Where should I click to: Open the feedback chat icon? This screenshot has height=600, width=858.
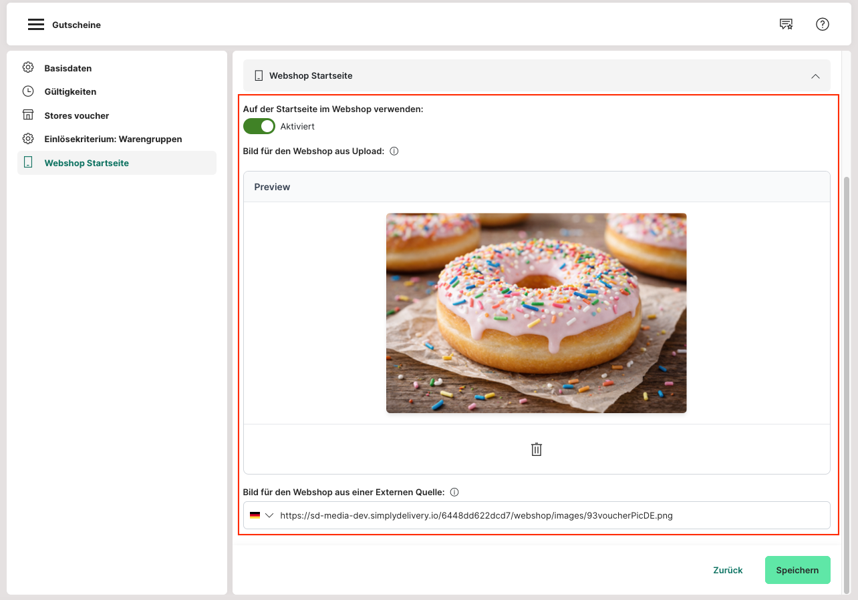(786, 25)
